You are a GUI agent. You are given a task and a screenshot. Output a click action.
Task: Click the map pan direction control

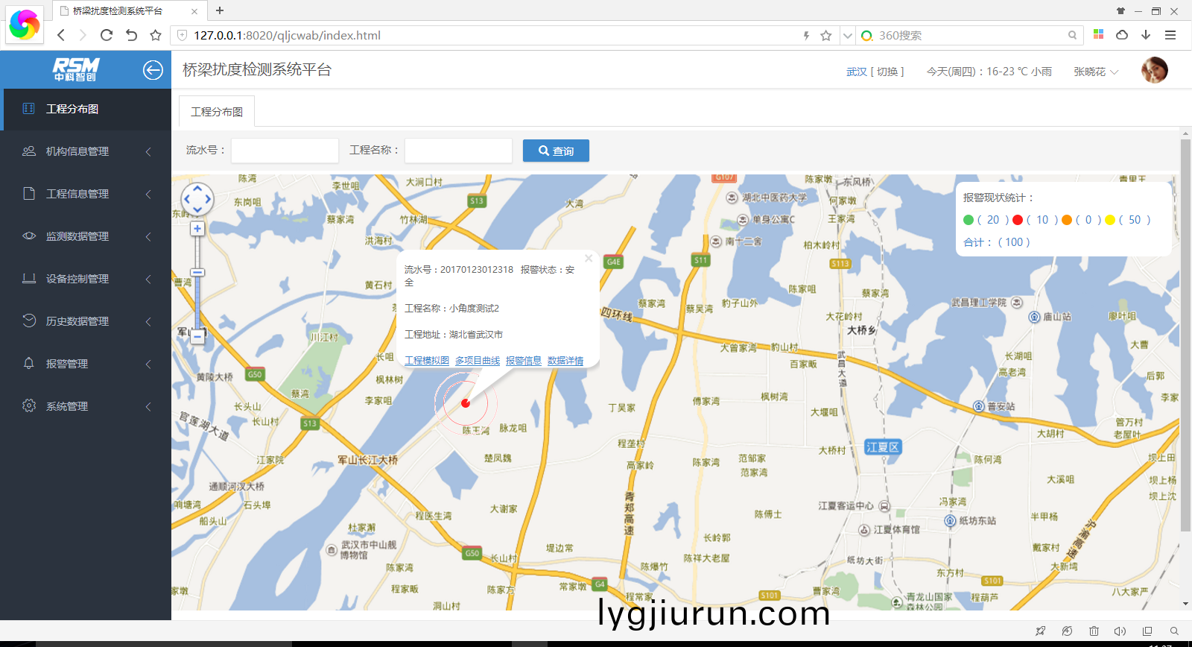(x=197, y=199)
